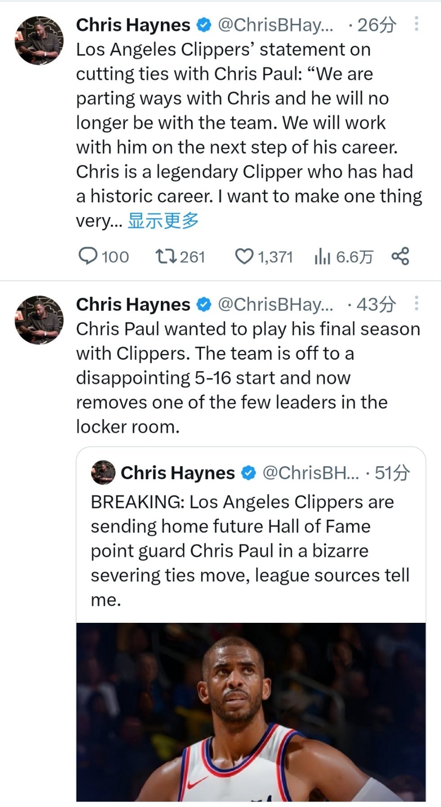This screenshot has width=441, height=807.
Task: Click the 26分 timestamp on first tweet
Action: pos(376,25)
